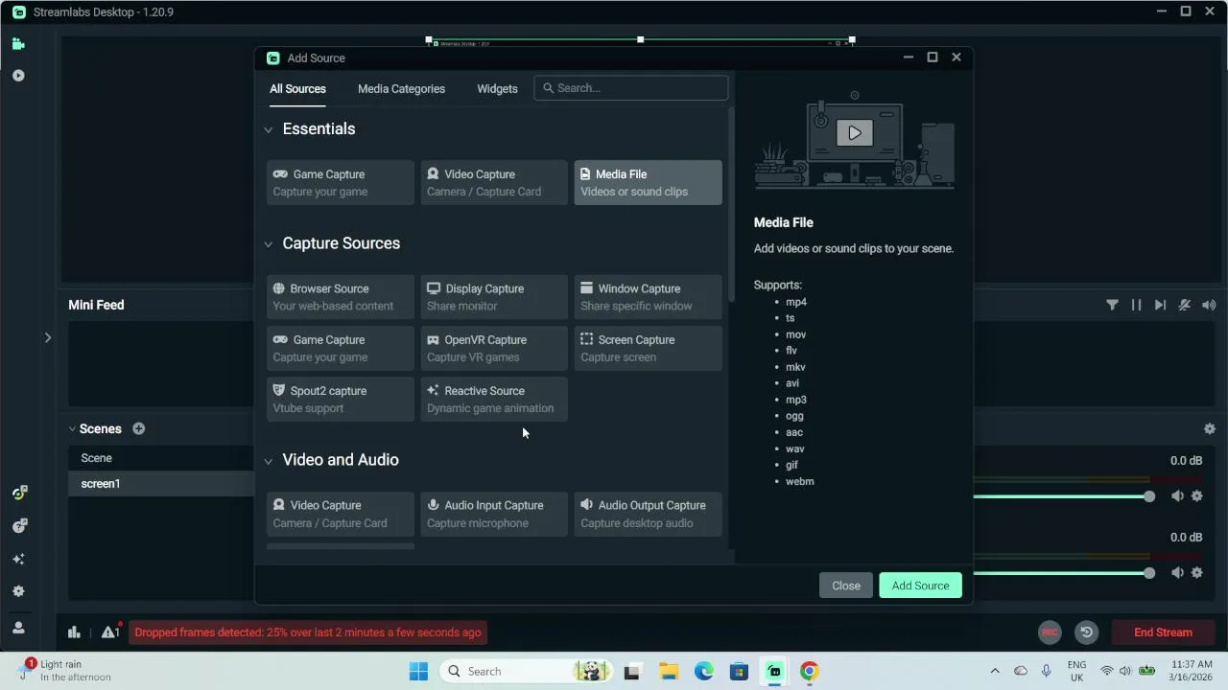Switch to Widgets tab

coord(497,89)
